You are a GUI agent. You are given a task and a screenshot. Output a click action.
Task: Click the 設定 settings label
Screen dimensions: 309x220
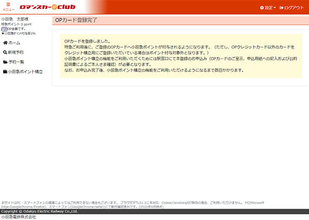click(269, 8)
